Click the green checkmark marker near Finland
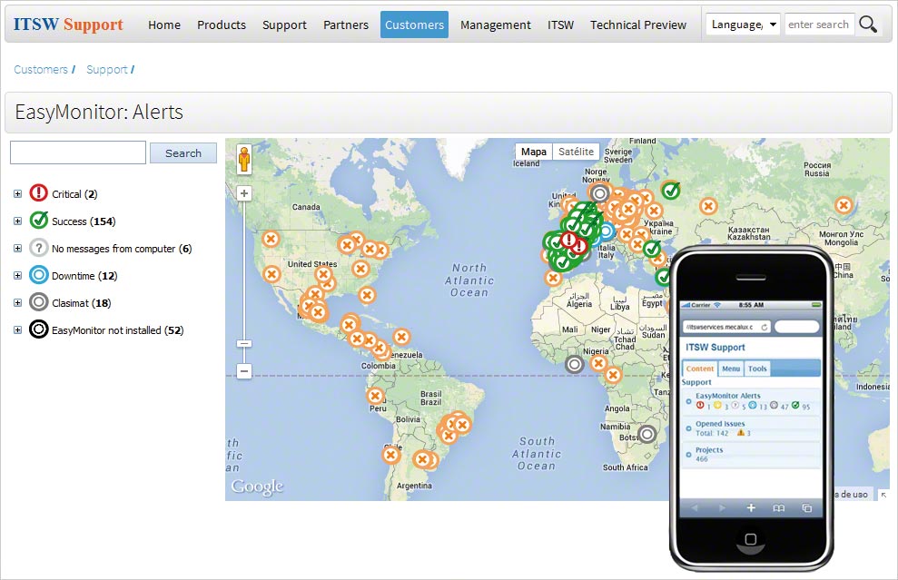The width and height of the screenshot is (898, 580). (x=671, y=190)
